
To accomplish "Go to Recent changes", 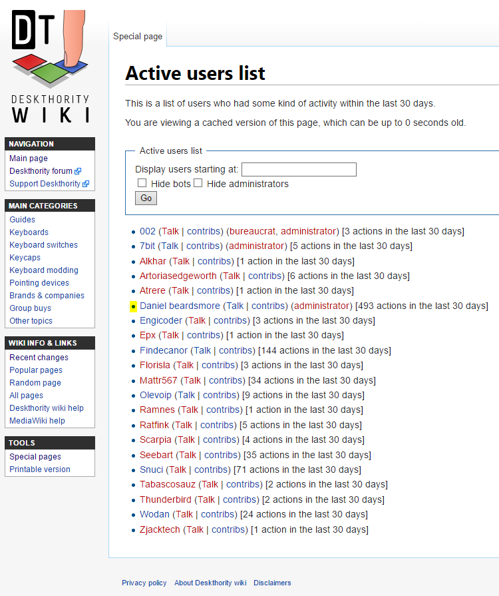I will coord(39,358).
